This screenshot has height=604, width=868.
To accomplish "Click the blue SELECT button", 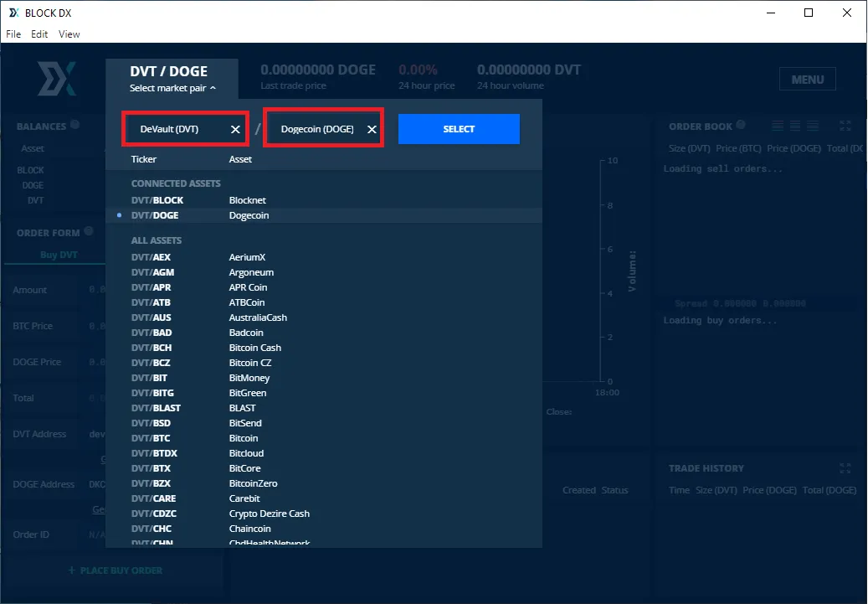I will [x=459, y=129].
